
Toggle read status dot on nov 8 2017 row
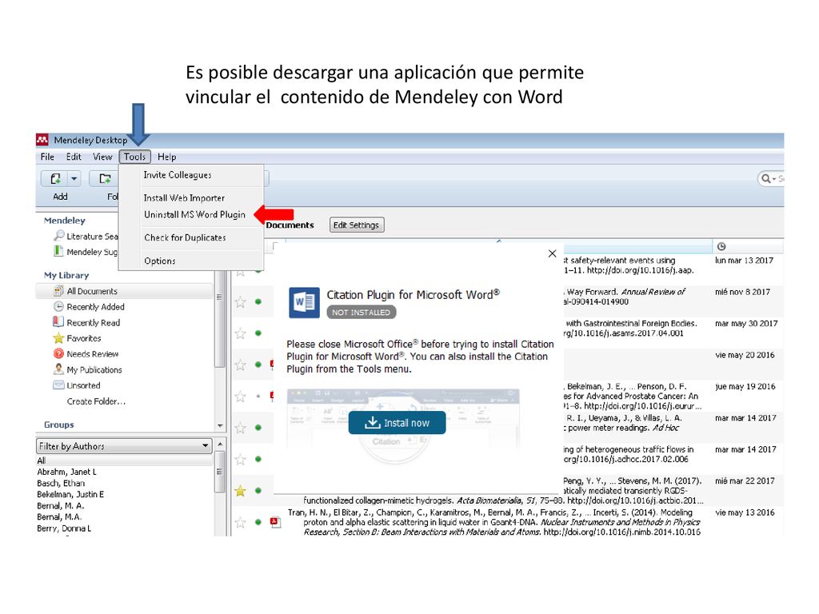click(x=258, y=301)
